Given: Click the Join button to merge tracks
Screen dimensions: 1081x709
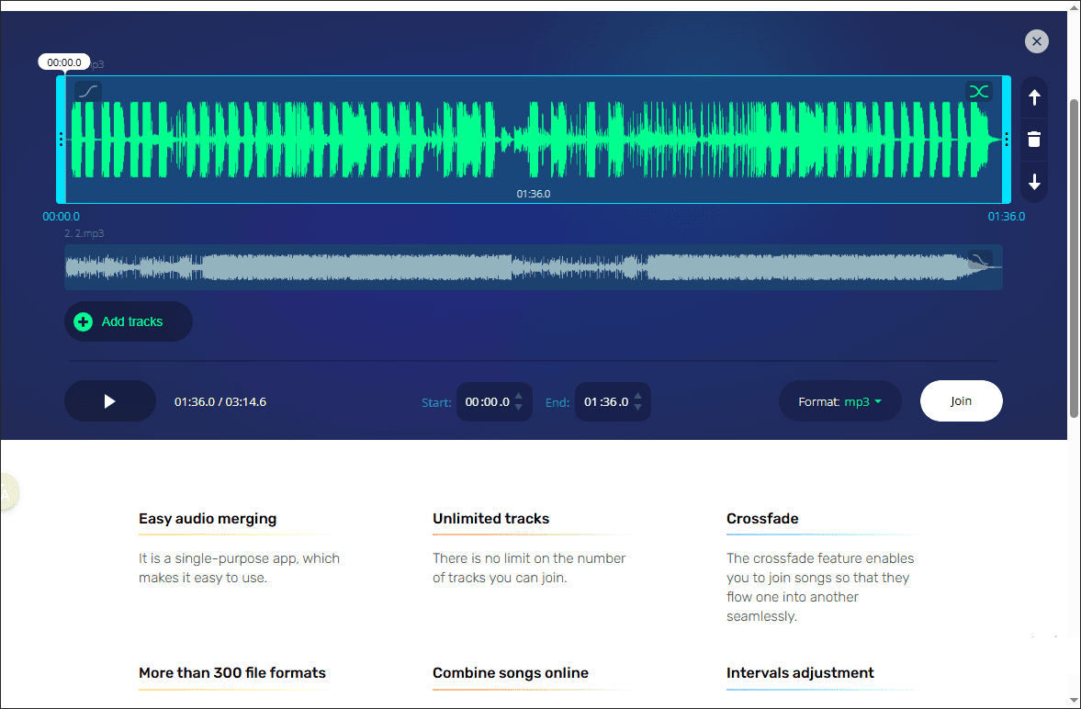Looking at the screenshot, I should [x=961, y=400].
